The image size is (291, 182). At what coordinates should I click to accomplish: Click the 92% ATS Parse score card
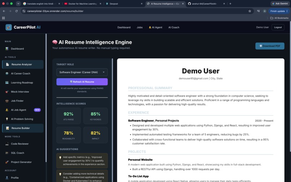pos(69,116)
